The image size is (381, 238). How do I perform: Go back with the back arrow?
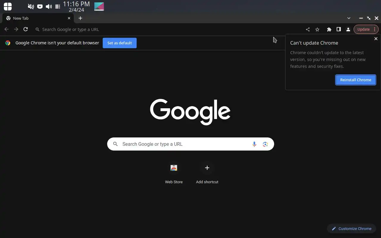pos(7,29)
